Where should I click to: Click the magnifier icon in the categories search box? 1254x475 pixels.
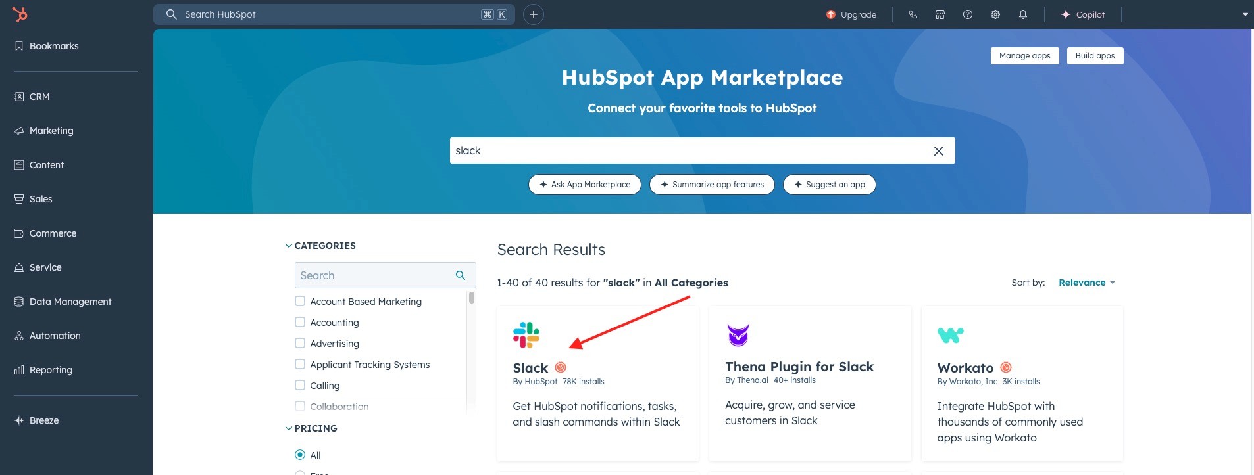coord(461,275)
